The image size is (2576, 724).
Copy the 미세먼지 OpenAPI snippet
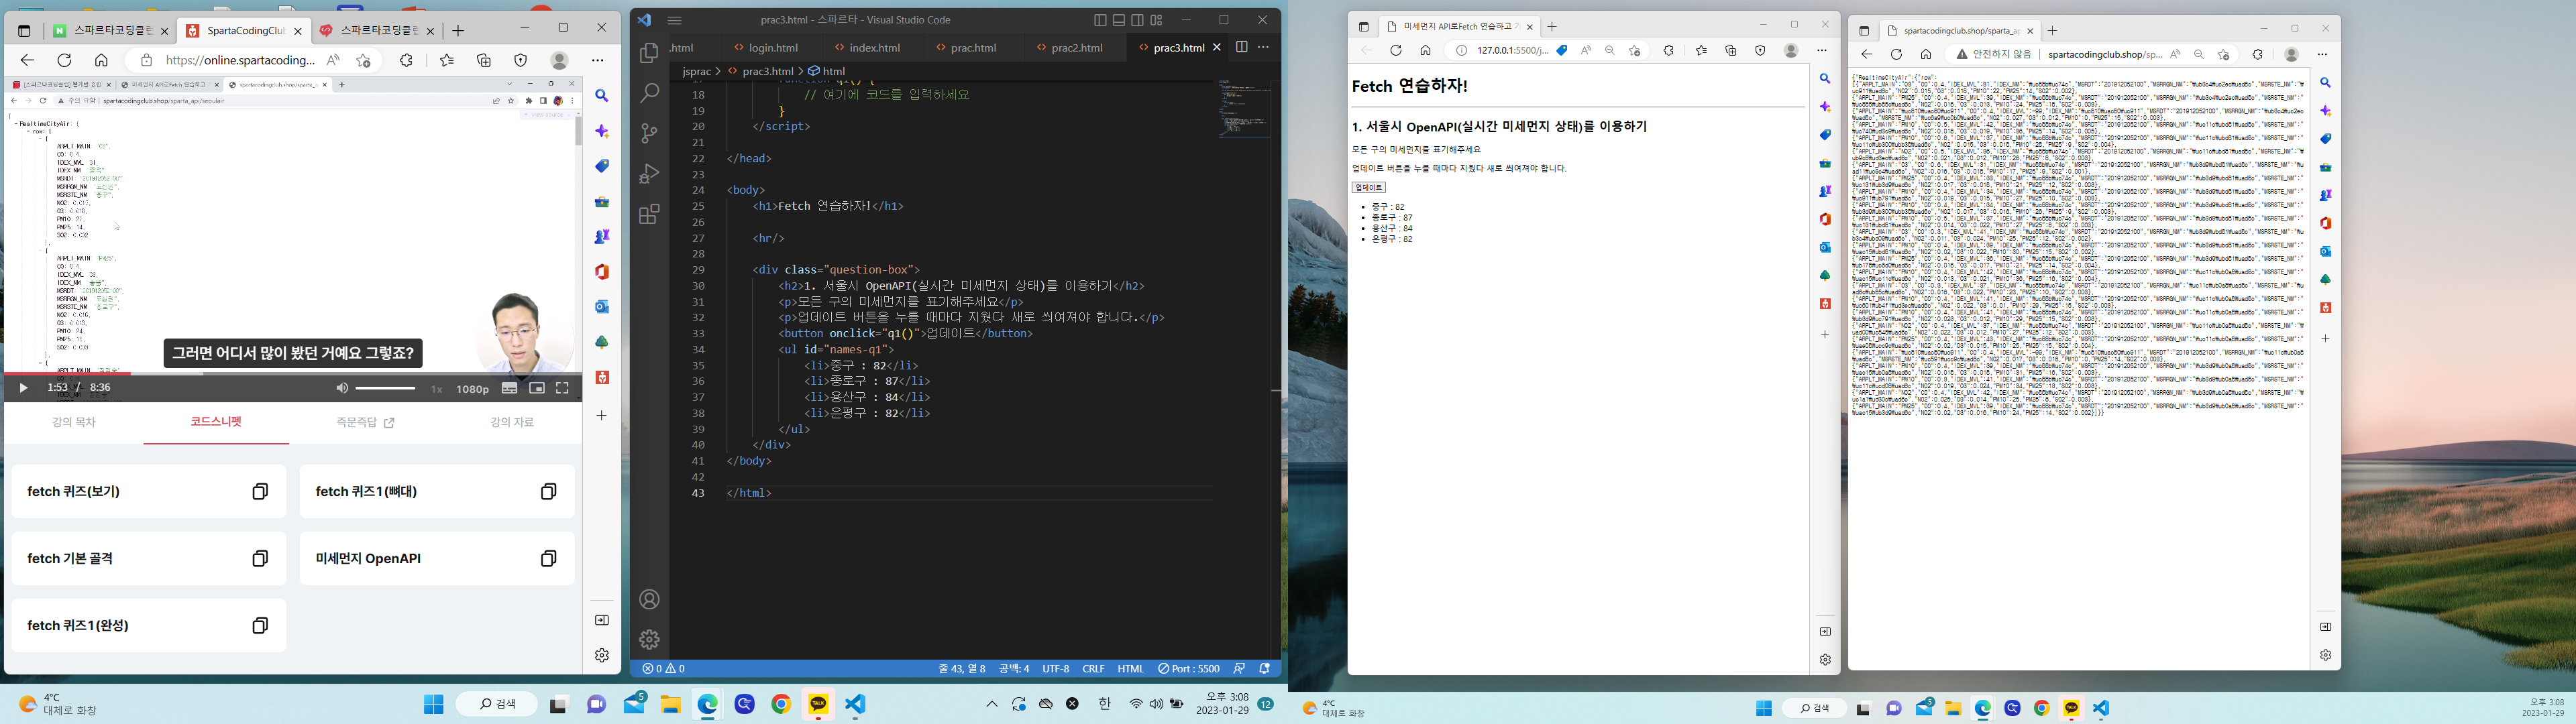click(x=548, y=558)
